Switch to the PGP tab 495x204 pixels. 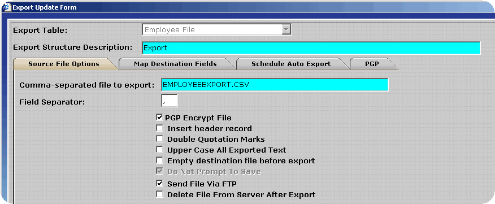click(x=371, y=64)
